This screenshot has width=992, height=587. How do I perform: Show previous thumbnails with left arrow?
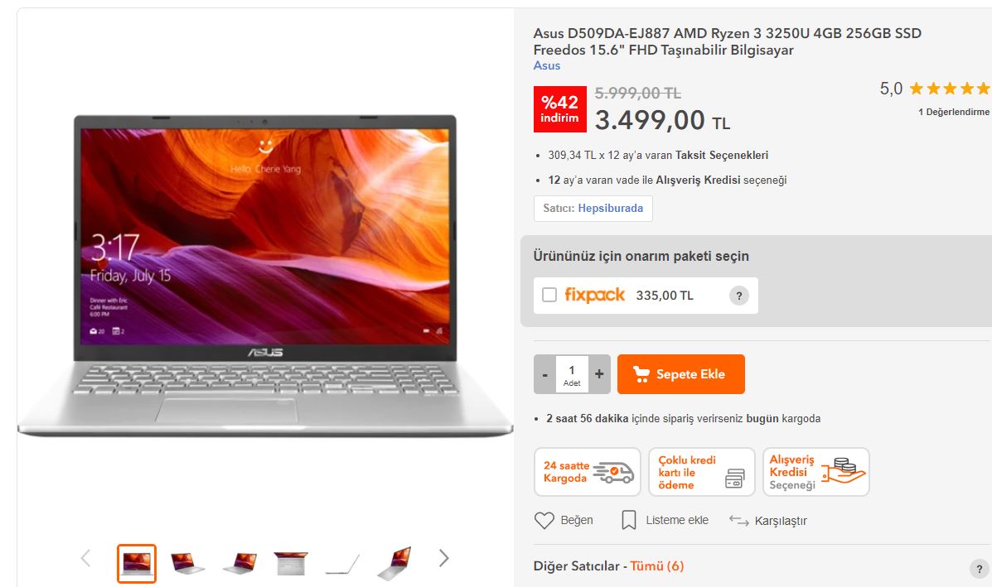pyautogui.click(x=86, y=558)
